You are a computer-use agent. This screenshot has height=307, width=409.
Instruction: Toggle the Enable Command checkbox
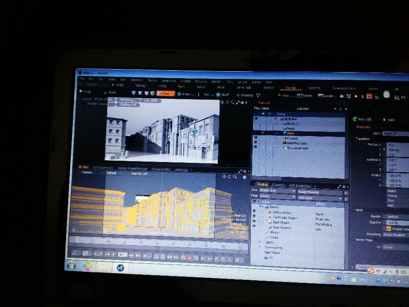tap(389, 229)
